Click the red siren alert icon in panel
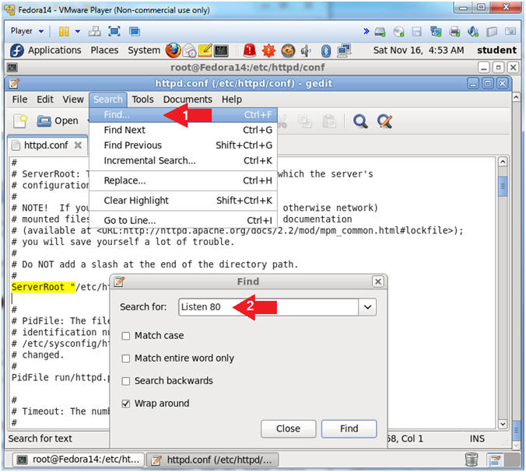 click(x=250, y=51)
